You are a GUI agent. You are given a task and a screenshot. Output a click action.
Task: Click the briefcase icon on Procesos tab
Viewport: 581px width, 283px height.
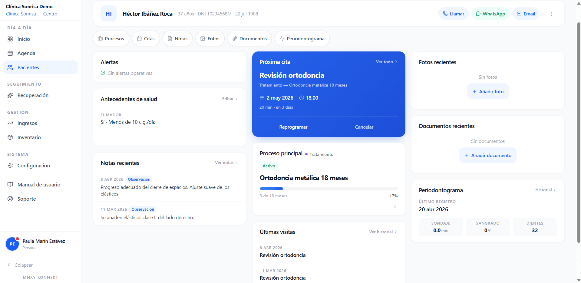click(x=100, y=38)
